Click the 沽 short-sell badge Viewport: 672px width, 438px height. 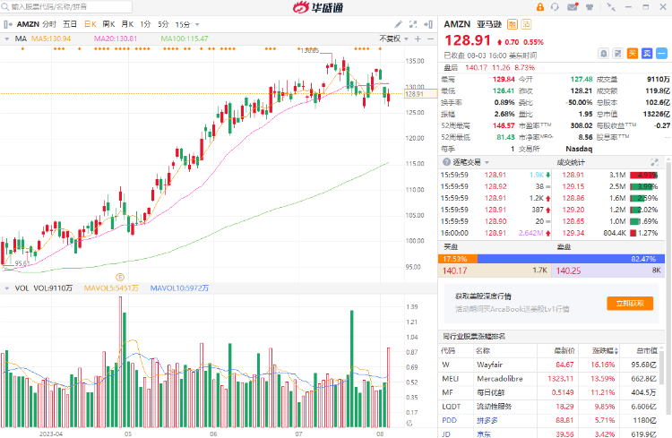pyautogui.click(x=526, y=24)
